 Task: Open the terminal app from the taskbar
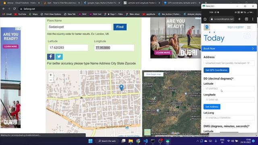tap(153, 141)
